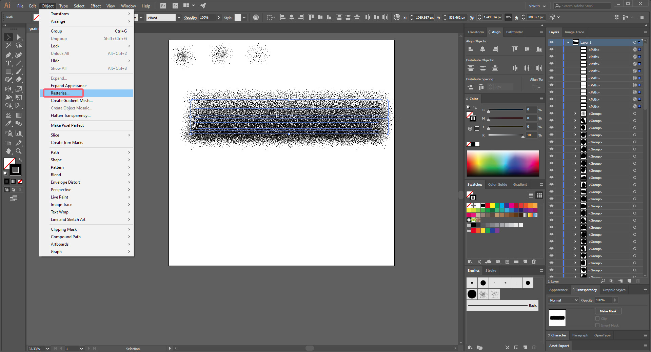Select the Free Transform tool
Screen dimensions: 651x352
pyautogui.click(x=19, y=97)
